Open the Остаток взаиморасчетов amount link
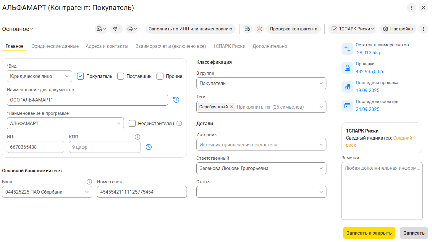 [369, 53]
